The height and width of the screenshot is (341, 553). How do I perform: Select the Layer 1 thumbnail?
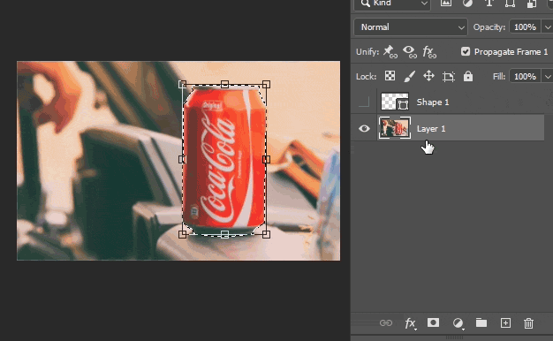tap(395, 128)
